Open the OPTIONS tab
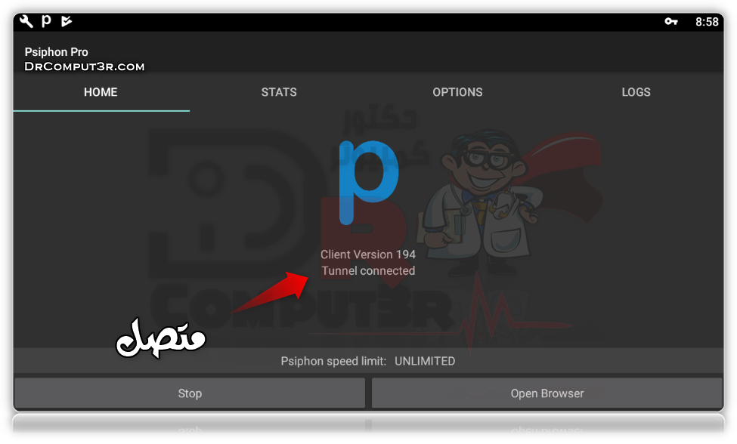Image resolution: width=737 pixels, height=444 pixels. tap(457, 92)
